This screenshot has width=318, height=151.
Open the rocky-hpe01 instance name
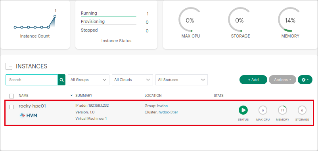[x=32, y=106]
